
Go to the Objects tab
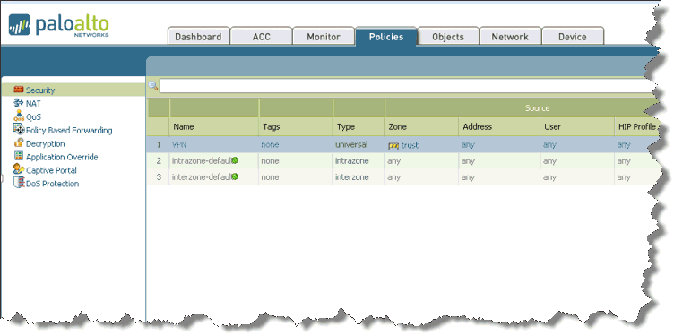[448, 37]
